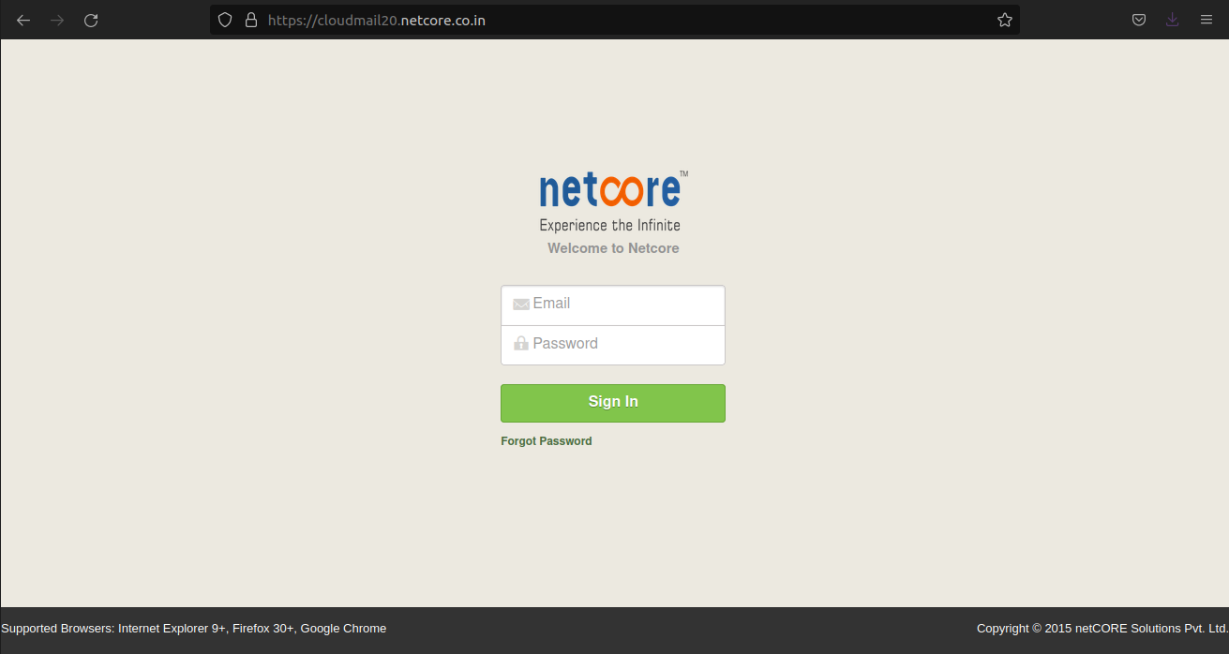Click the green Sign In button
This screenshot has height=654, width=1229.
coord(613,403)
